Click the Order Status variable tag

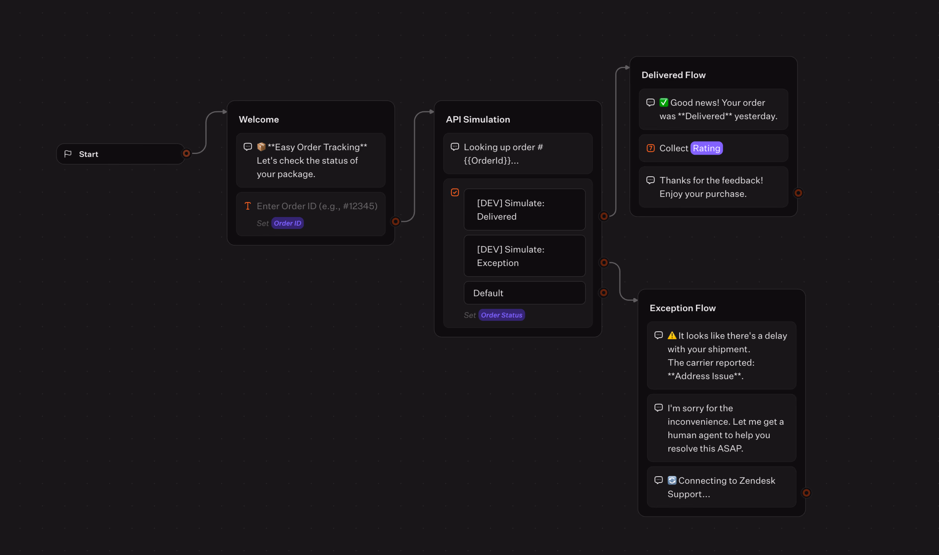(501, 315)
